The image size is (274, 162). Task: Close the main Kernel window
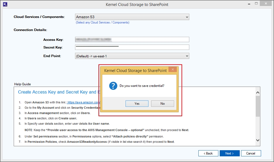(x=266, y=3)
